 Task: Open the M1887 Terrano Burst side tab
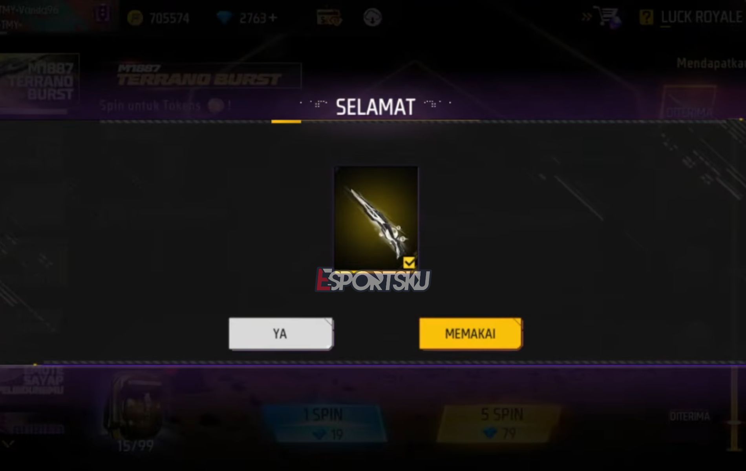pos(39,81)
